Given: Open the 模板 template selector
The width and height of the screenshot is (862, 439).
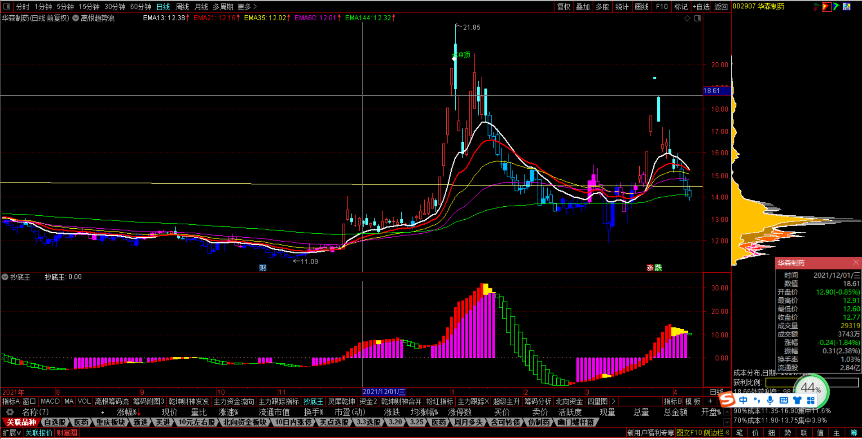Looking at the screenshot, I should tap(693, 401).
